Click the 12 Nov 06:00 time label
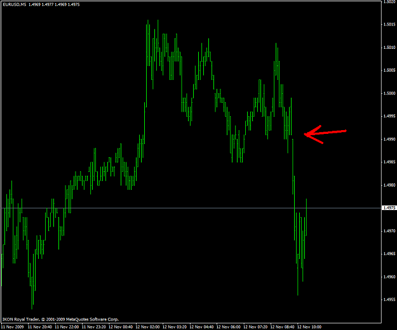Screen dimensions: 397x330 point(229,327)
